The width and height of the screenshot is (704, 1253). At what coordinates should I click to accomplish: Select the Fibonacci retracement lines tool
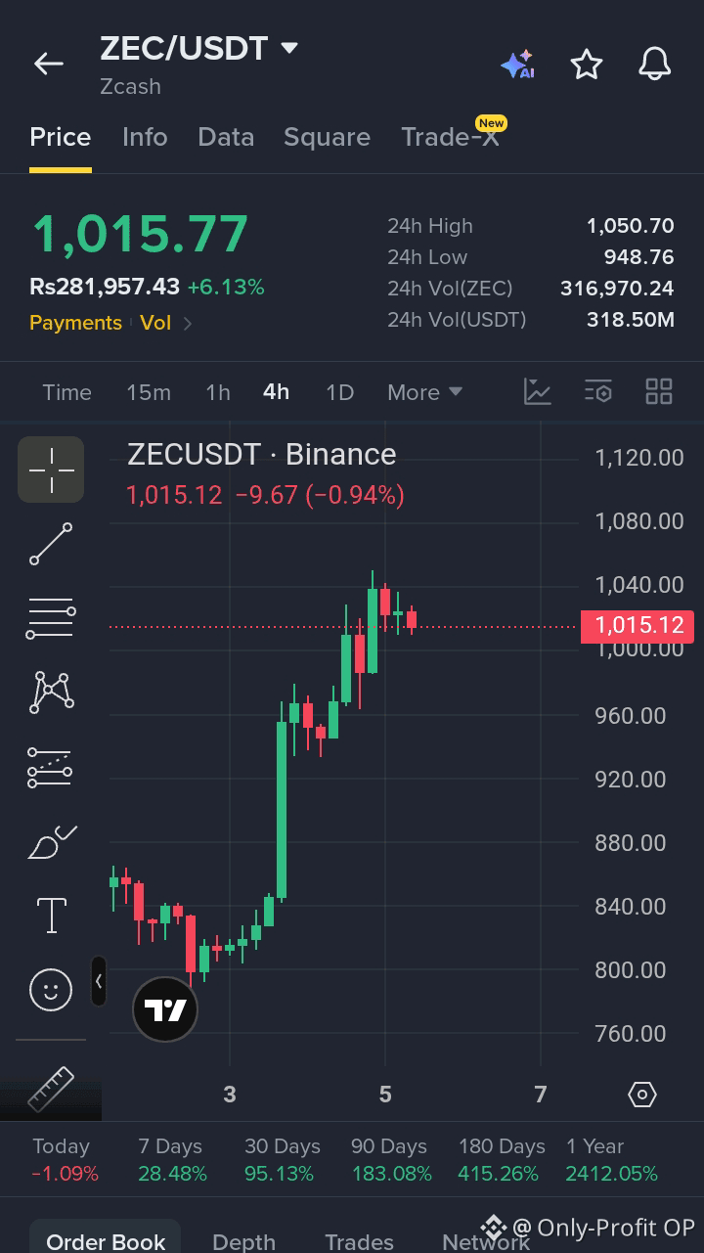(x=51, y=618)
